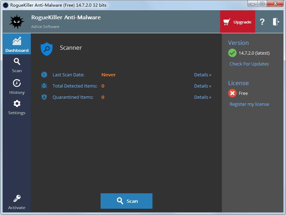Click the arrow icon beside Last Scan Date
Image resolution: width=286 pixels, height=215 pixels.
(44, 75)
